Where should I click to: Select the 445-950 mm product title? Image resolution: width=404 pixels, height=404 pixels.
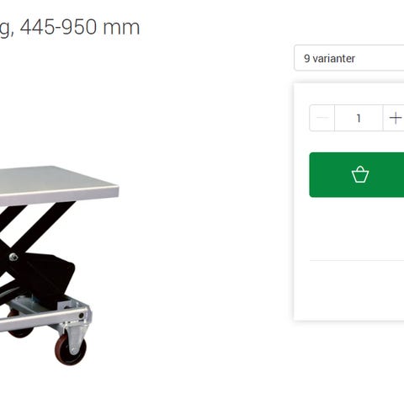tap(70, 28)
